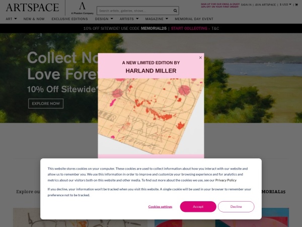
Task: Click the Harland Miller popup heading
Action: [x=151, y=67]
